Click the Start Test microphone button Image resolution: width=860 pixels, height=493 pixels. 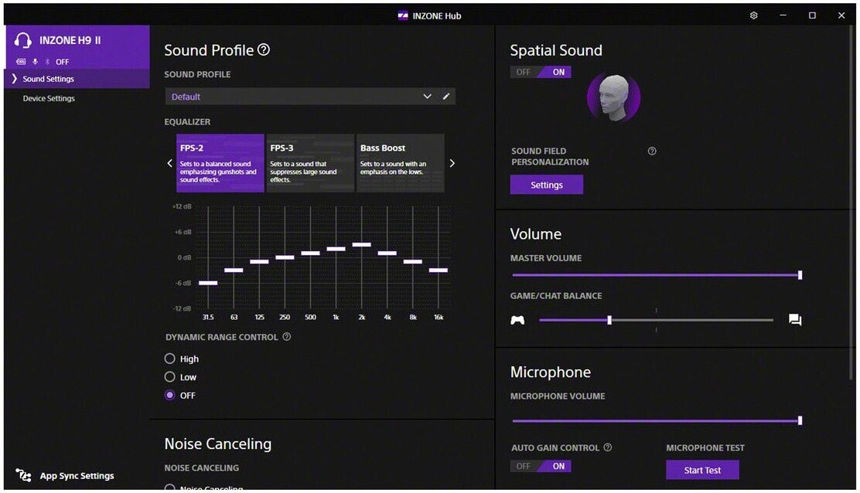[x=702, y=470]
